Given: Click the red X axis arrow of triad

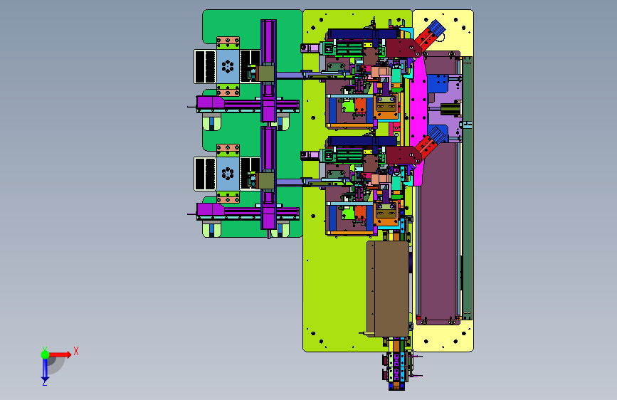Looking at the screenshot, I should [x=60, y=354].
